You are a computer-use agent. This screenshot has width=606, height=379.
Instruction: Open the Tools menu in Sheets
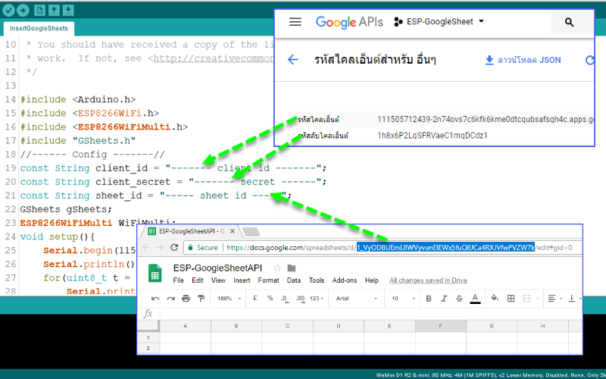pyautogui.click(x=317, y=280)
